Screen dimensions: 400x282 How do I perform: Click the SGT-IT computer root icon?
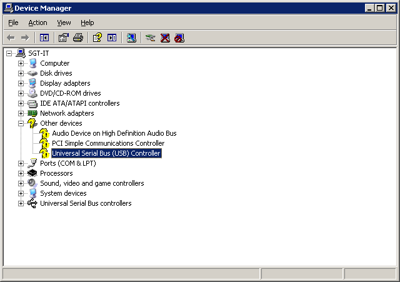21,53
